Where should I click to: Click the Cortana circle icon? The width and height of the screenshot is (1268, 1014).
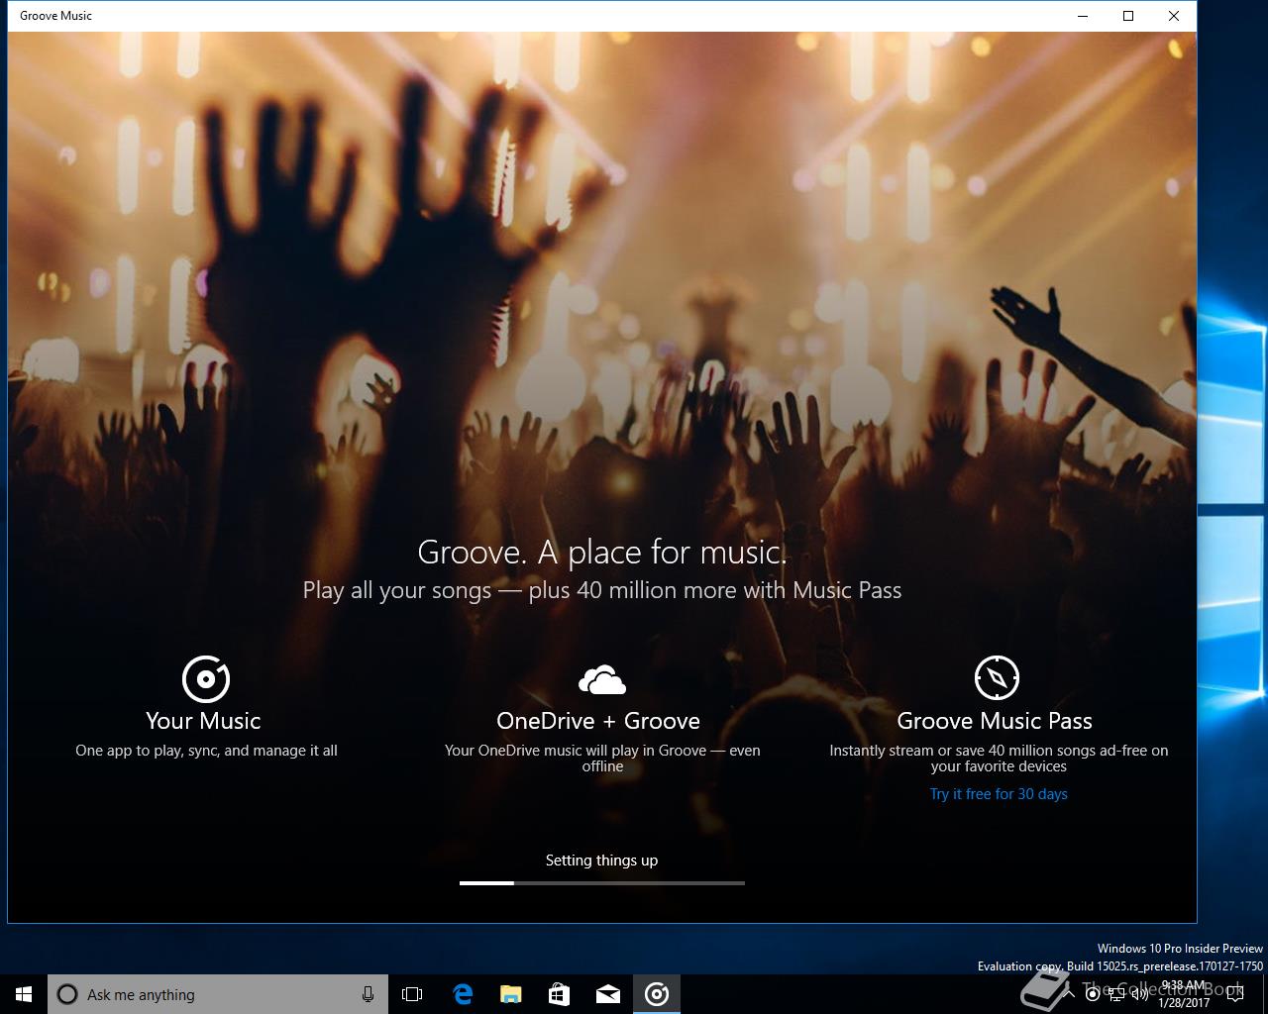pos(67,994)
